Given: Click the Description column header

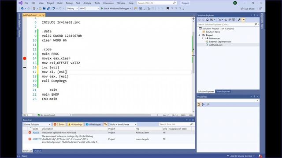Looking at the screenshot, I should 47,129.
